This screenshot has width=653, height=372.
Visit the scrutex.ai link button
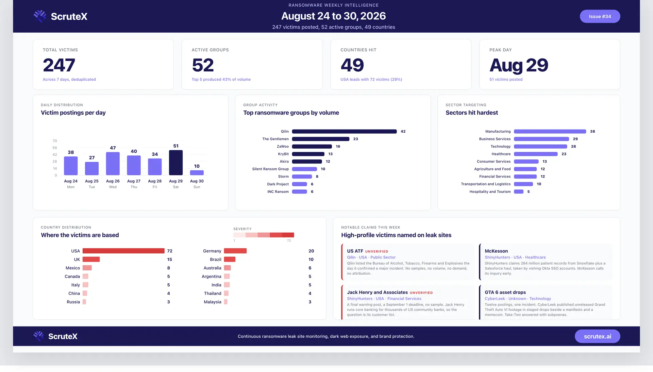[x=597, y=336]
